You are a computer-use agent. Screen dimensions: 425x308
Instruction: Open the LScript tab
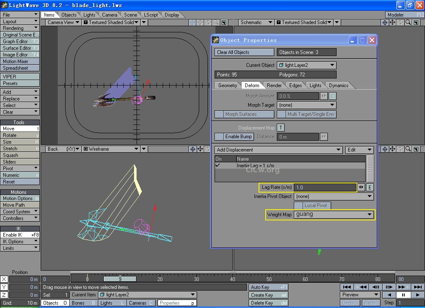tap(151, 15)
